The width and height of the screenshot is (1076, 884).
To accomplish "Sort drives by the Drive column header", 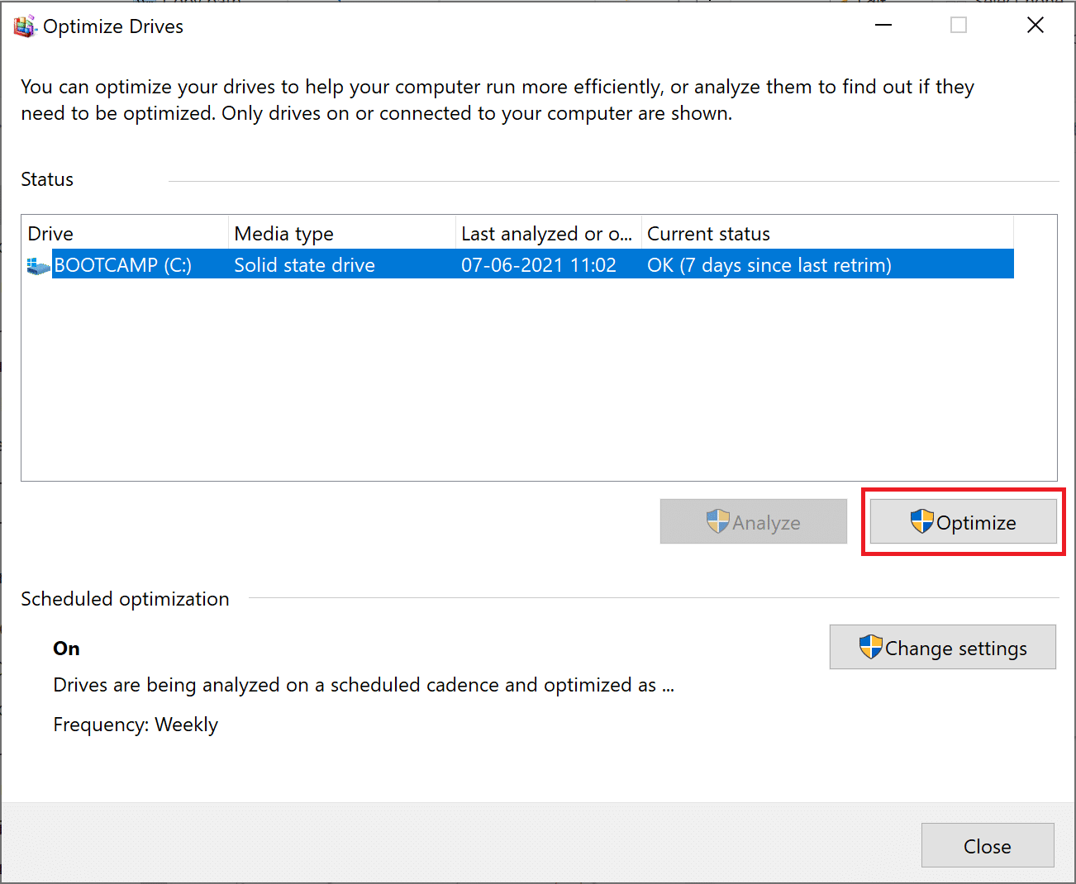I will (124, 233).
